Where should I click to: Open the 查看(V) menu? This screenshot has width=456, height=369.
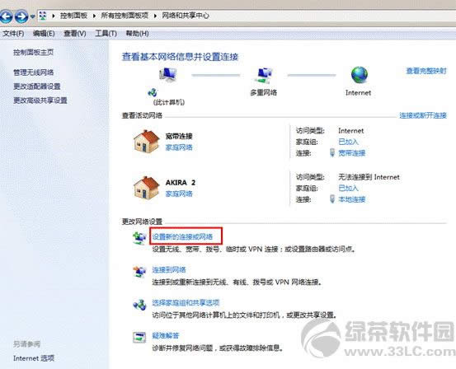tap(75, 34)
